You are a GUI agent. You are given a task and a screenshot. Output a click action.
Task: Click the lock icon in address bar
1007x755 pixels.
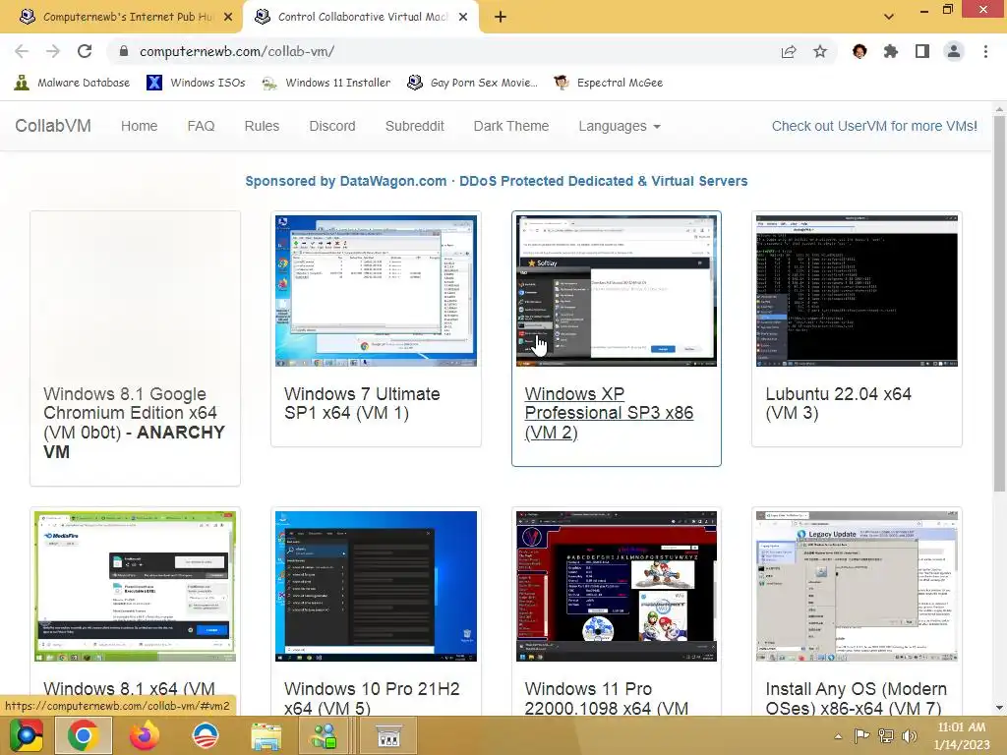tap(124, 51)
